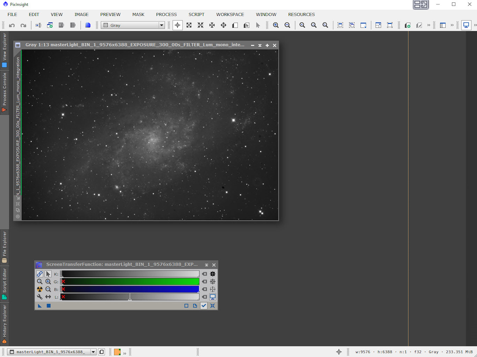Click the image size readout w:9576 h:6388
Viewport: 477px width, 357px height.
click(374, 352)
